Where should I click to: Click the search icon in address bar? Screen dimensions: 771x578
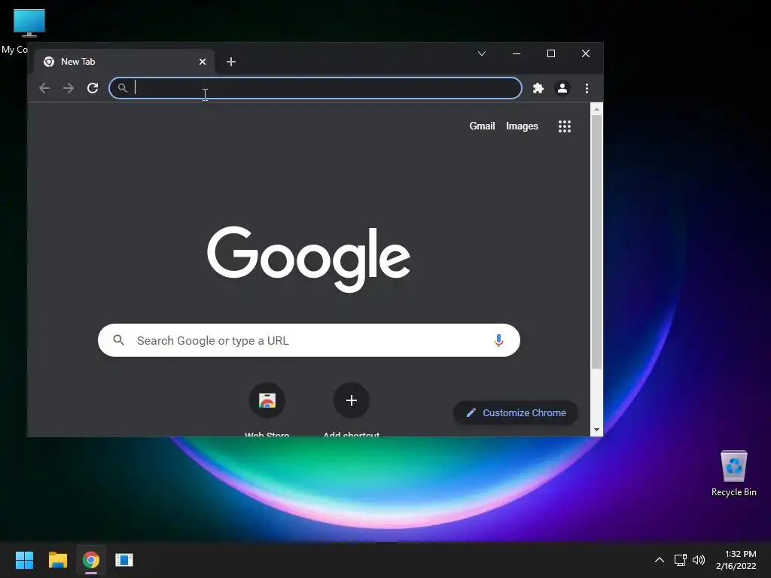click(123, 88)
